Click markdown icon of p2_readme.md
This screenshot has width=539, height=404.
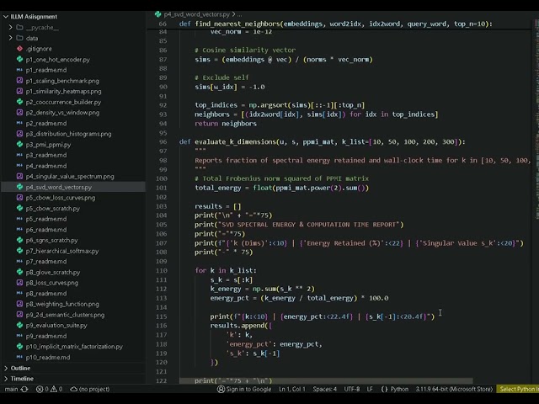click(x=19, y=123)
